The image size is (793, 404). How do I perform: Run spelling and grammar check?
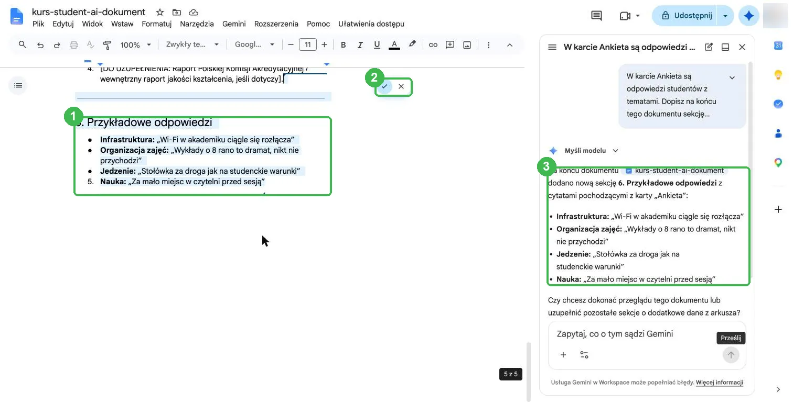[x=90, y=45]
